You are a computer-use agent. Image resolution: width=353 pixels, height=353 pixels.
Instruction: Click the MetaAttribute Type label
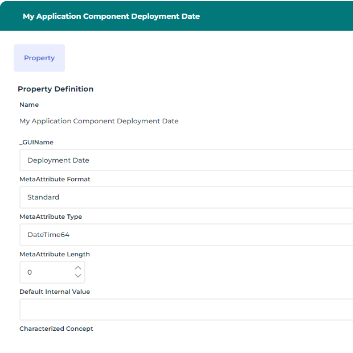51,217
